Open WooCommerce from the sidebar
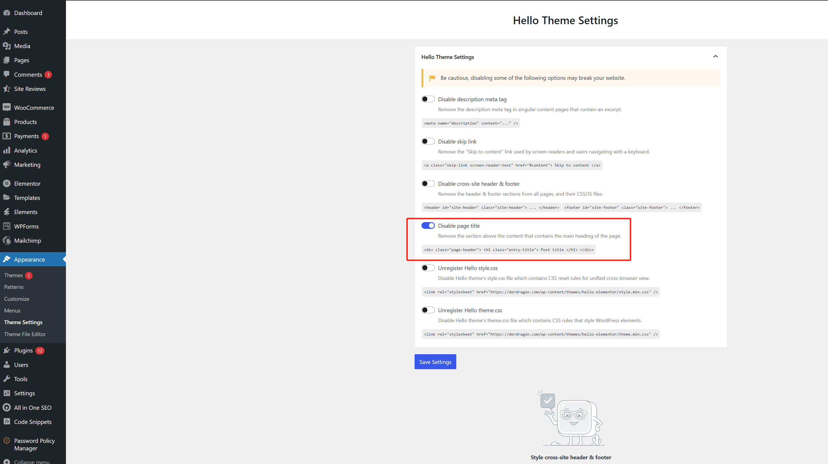The height and width of the screenshot is (464, 828). tap(34, 107)
